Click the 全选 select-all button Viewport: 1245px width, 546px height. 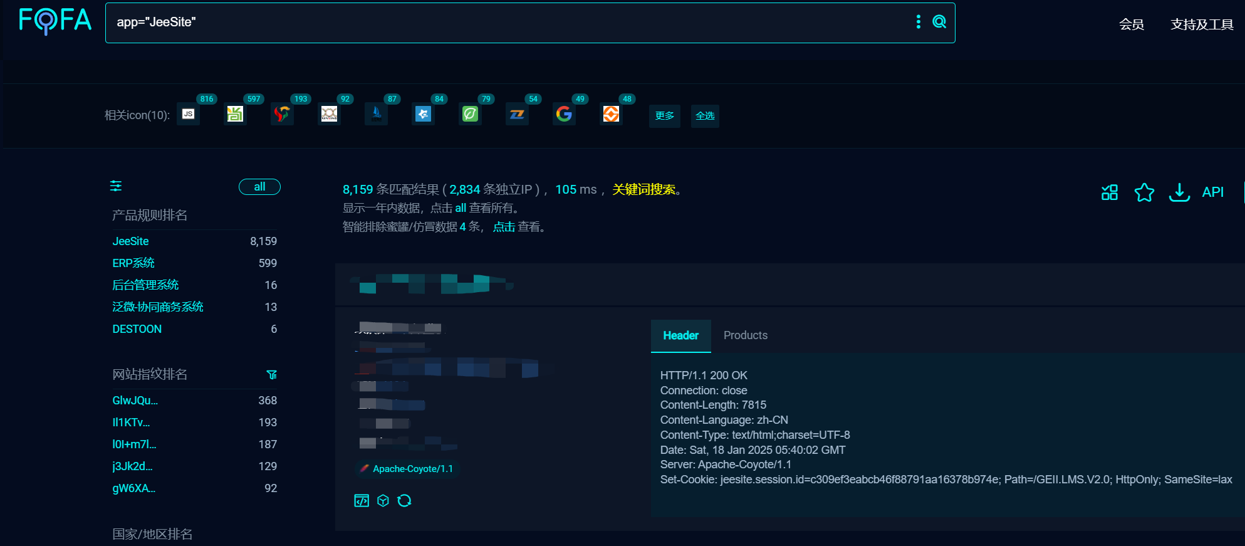[705, 116]
